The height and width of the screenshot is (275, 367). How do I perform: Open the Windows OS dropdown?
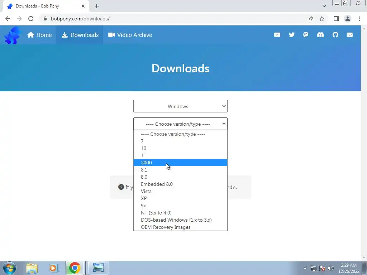180,106
